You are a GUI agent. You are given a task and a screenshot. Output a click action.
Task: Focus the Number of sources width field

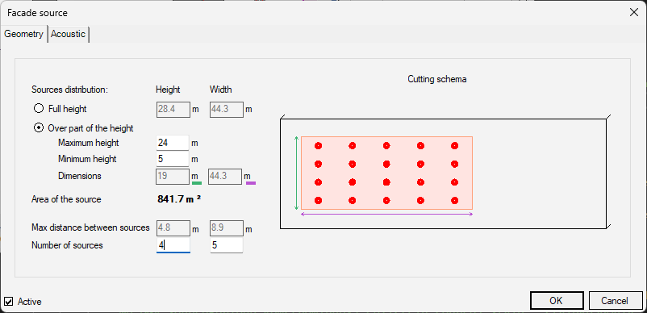226,245
